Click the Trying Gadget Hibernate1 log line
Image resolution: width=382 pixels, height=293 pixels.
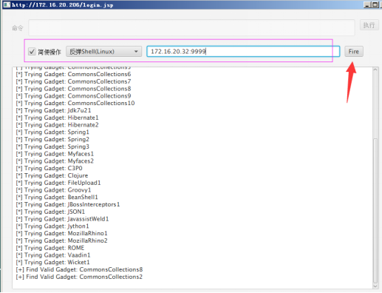coord(57,118)
